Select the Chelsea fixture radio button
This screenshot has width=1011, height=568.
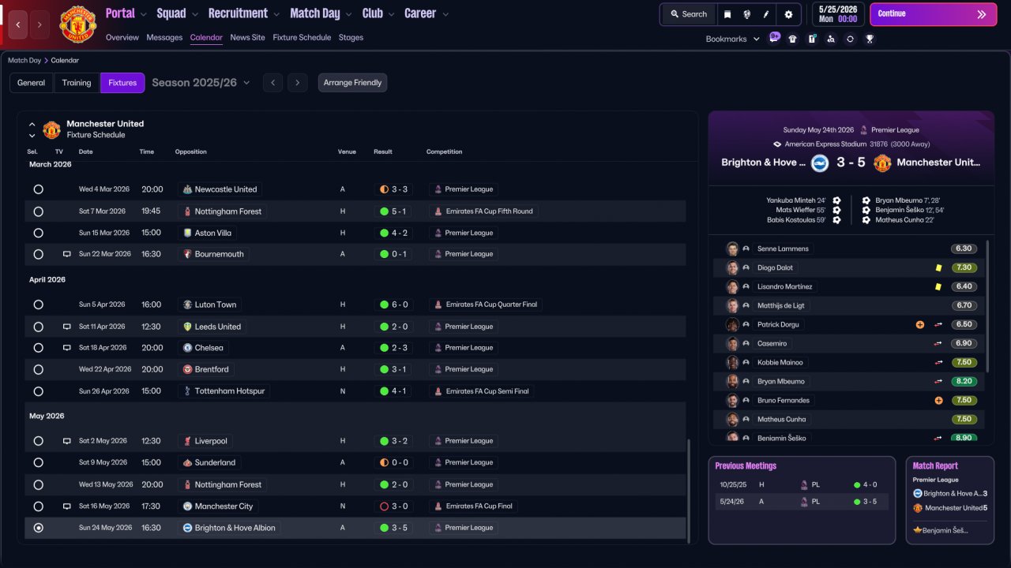38,348
